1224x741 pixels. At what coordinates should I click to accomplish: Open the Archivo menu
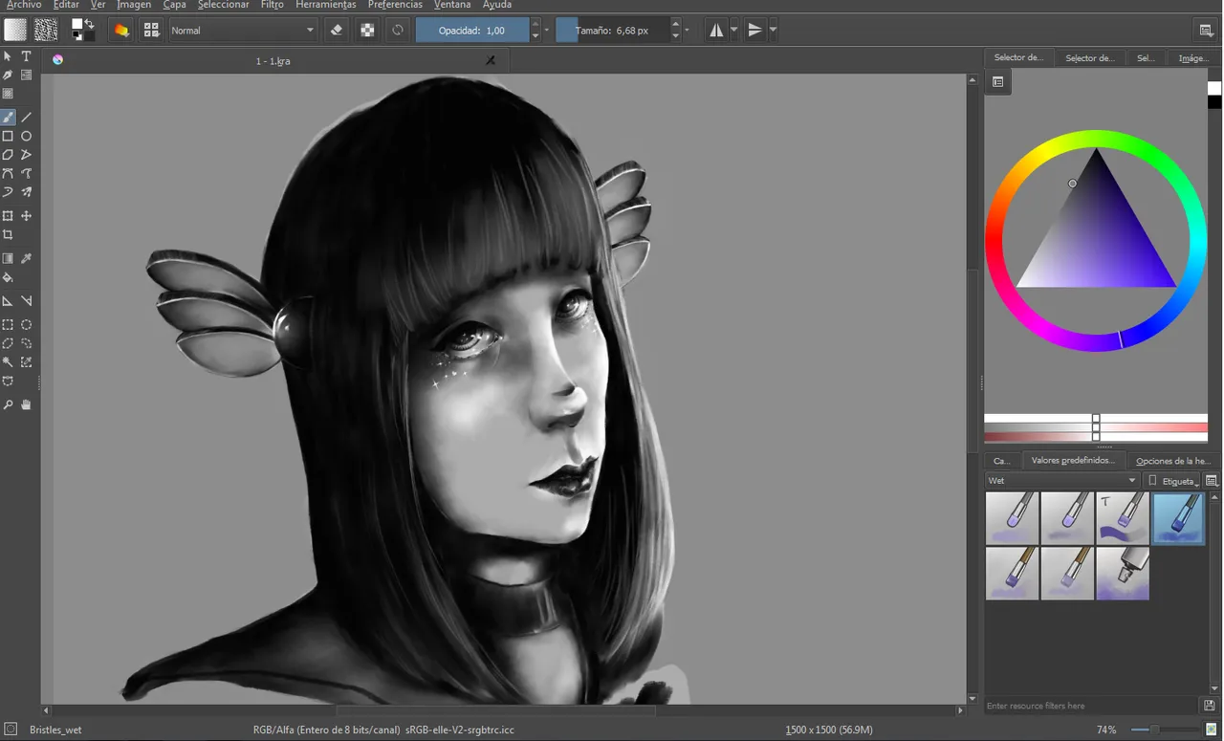pos(24,5)
